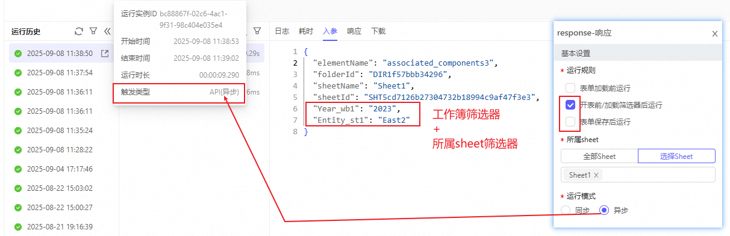
Task: Click the 选择Sheet button
Action: [x=677, y=157]
